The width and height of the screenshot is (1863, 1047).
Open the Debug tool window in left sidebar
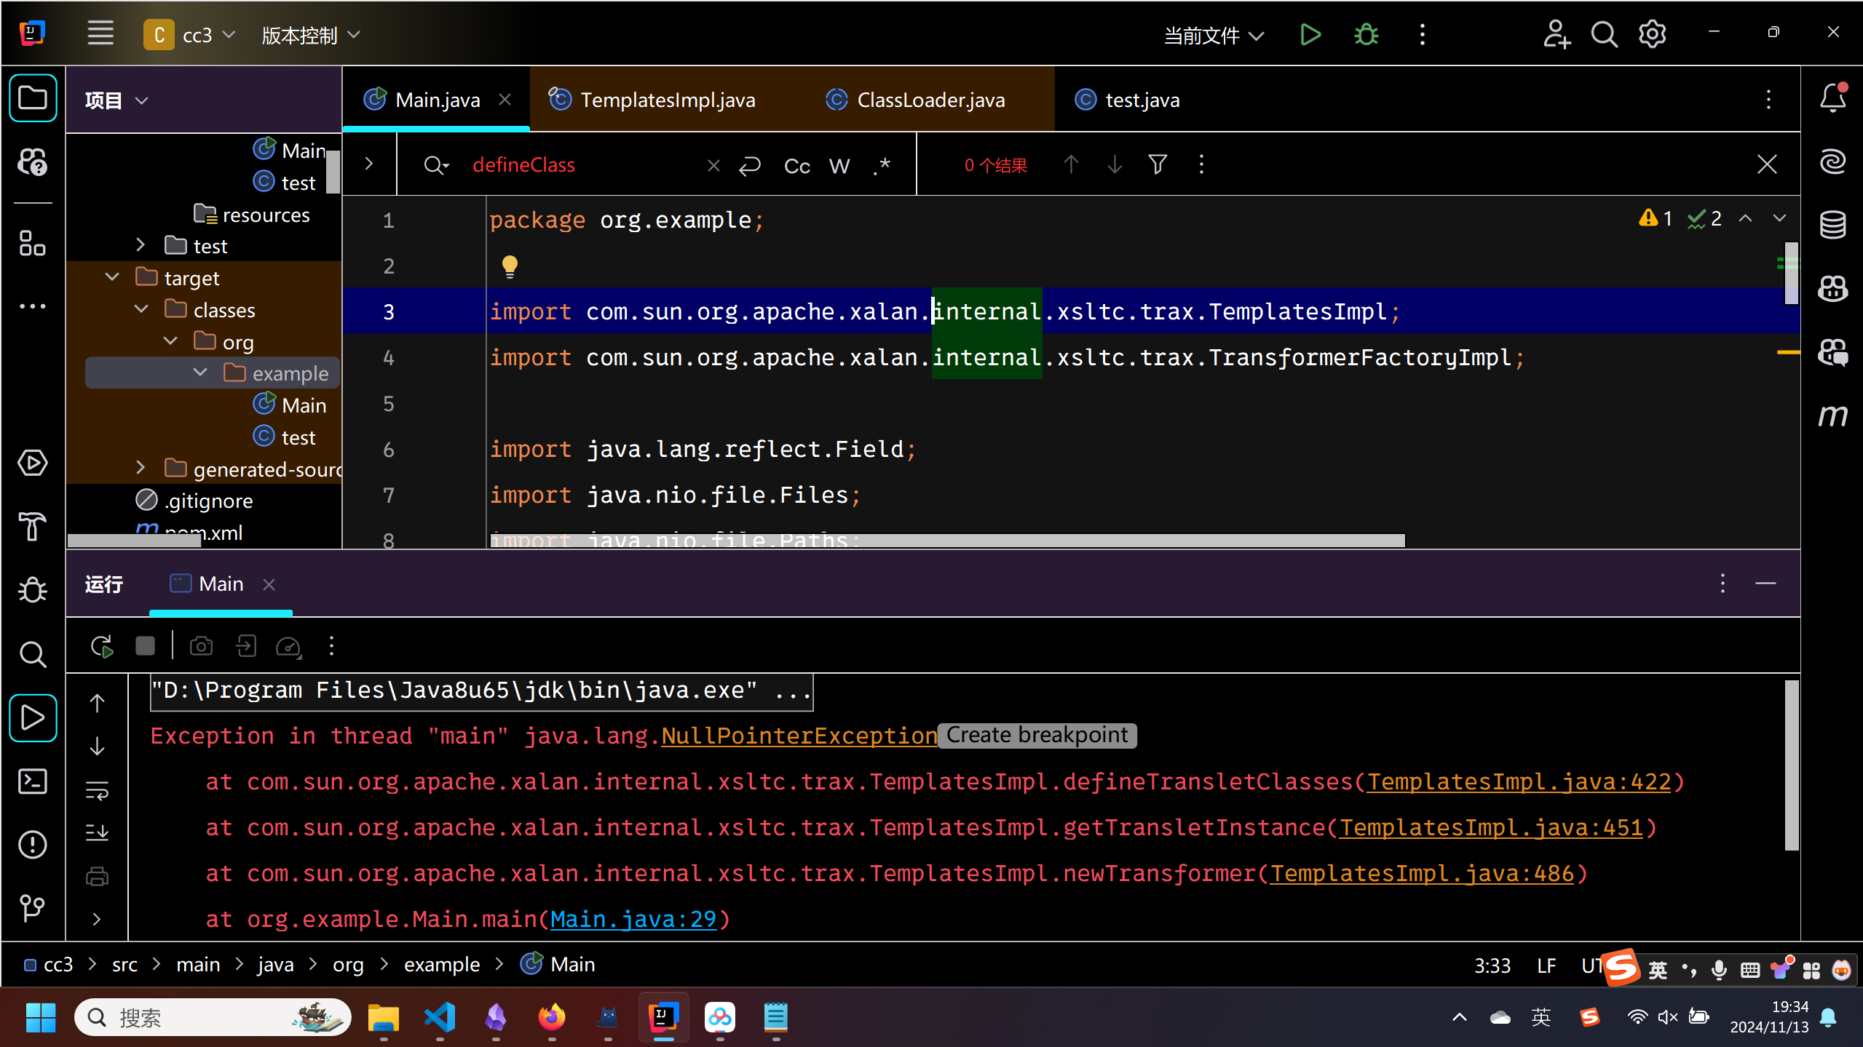click(x=33, y=589)
